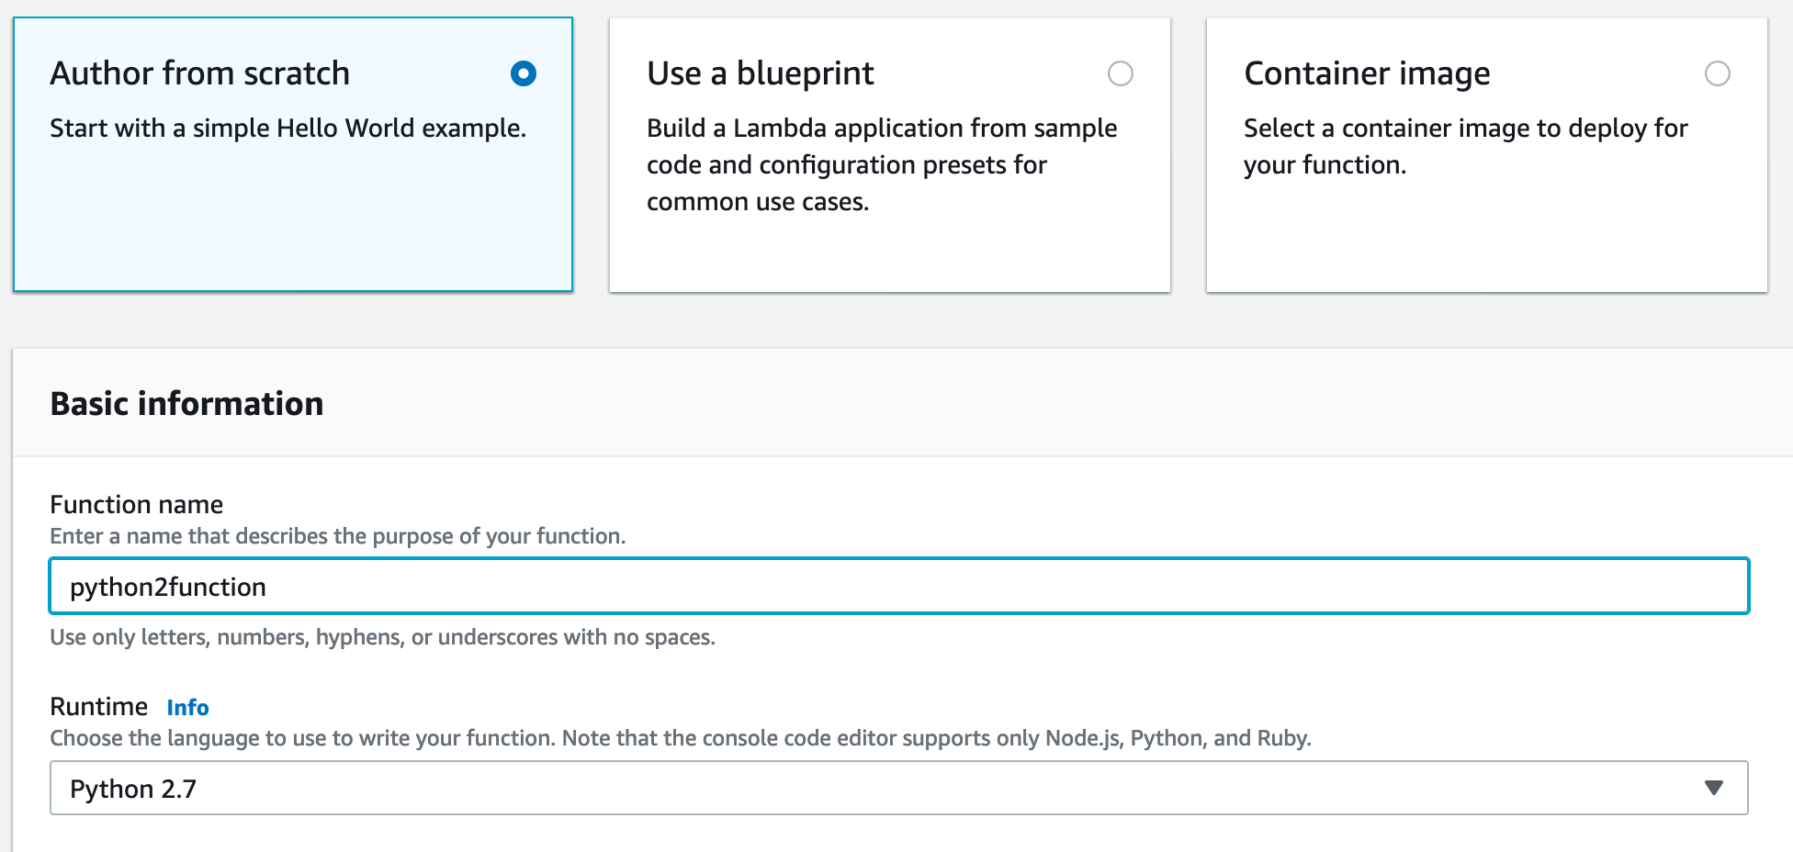Click the Container image card title
This screenshot has width=1793, height=852.
click(1367, 73)
